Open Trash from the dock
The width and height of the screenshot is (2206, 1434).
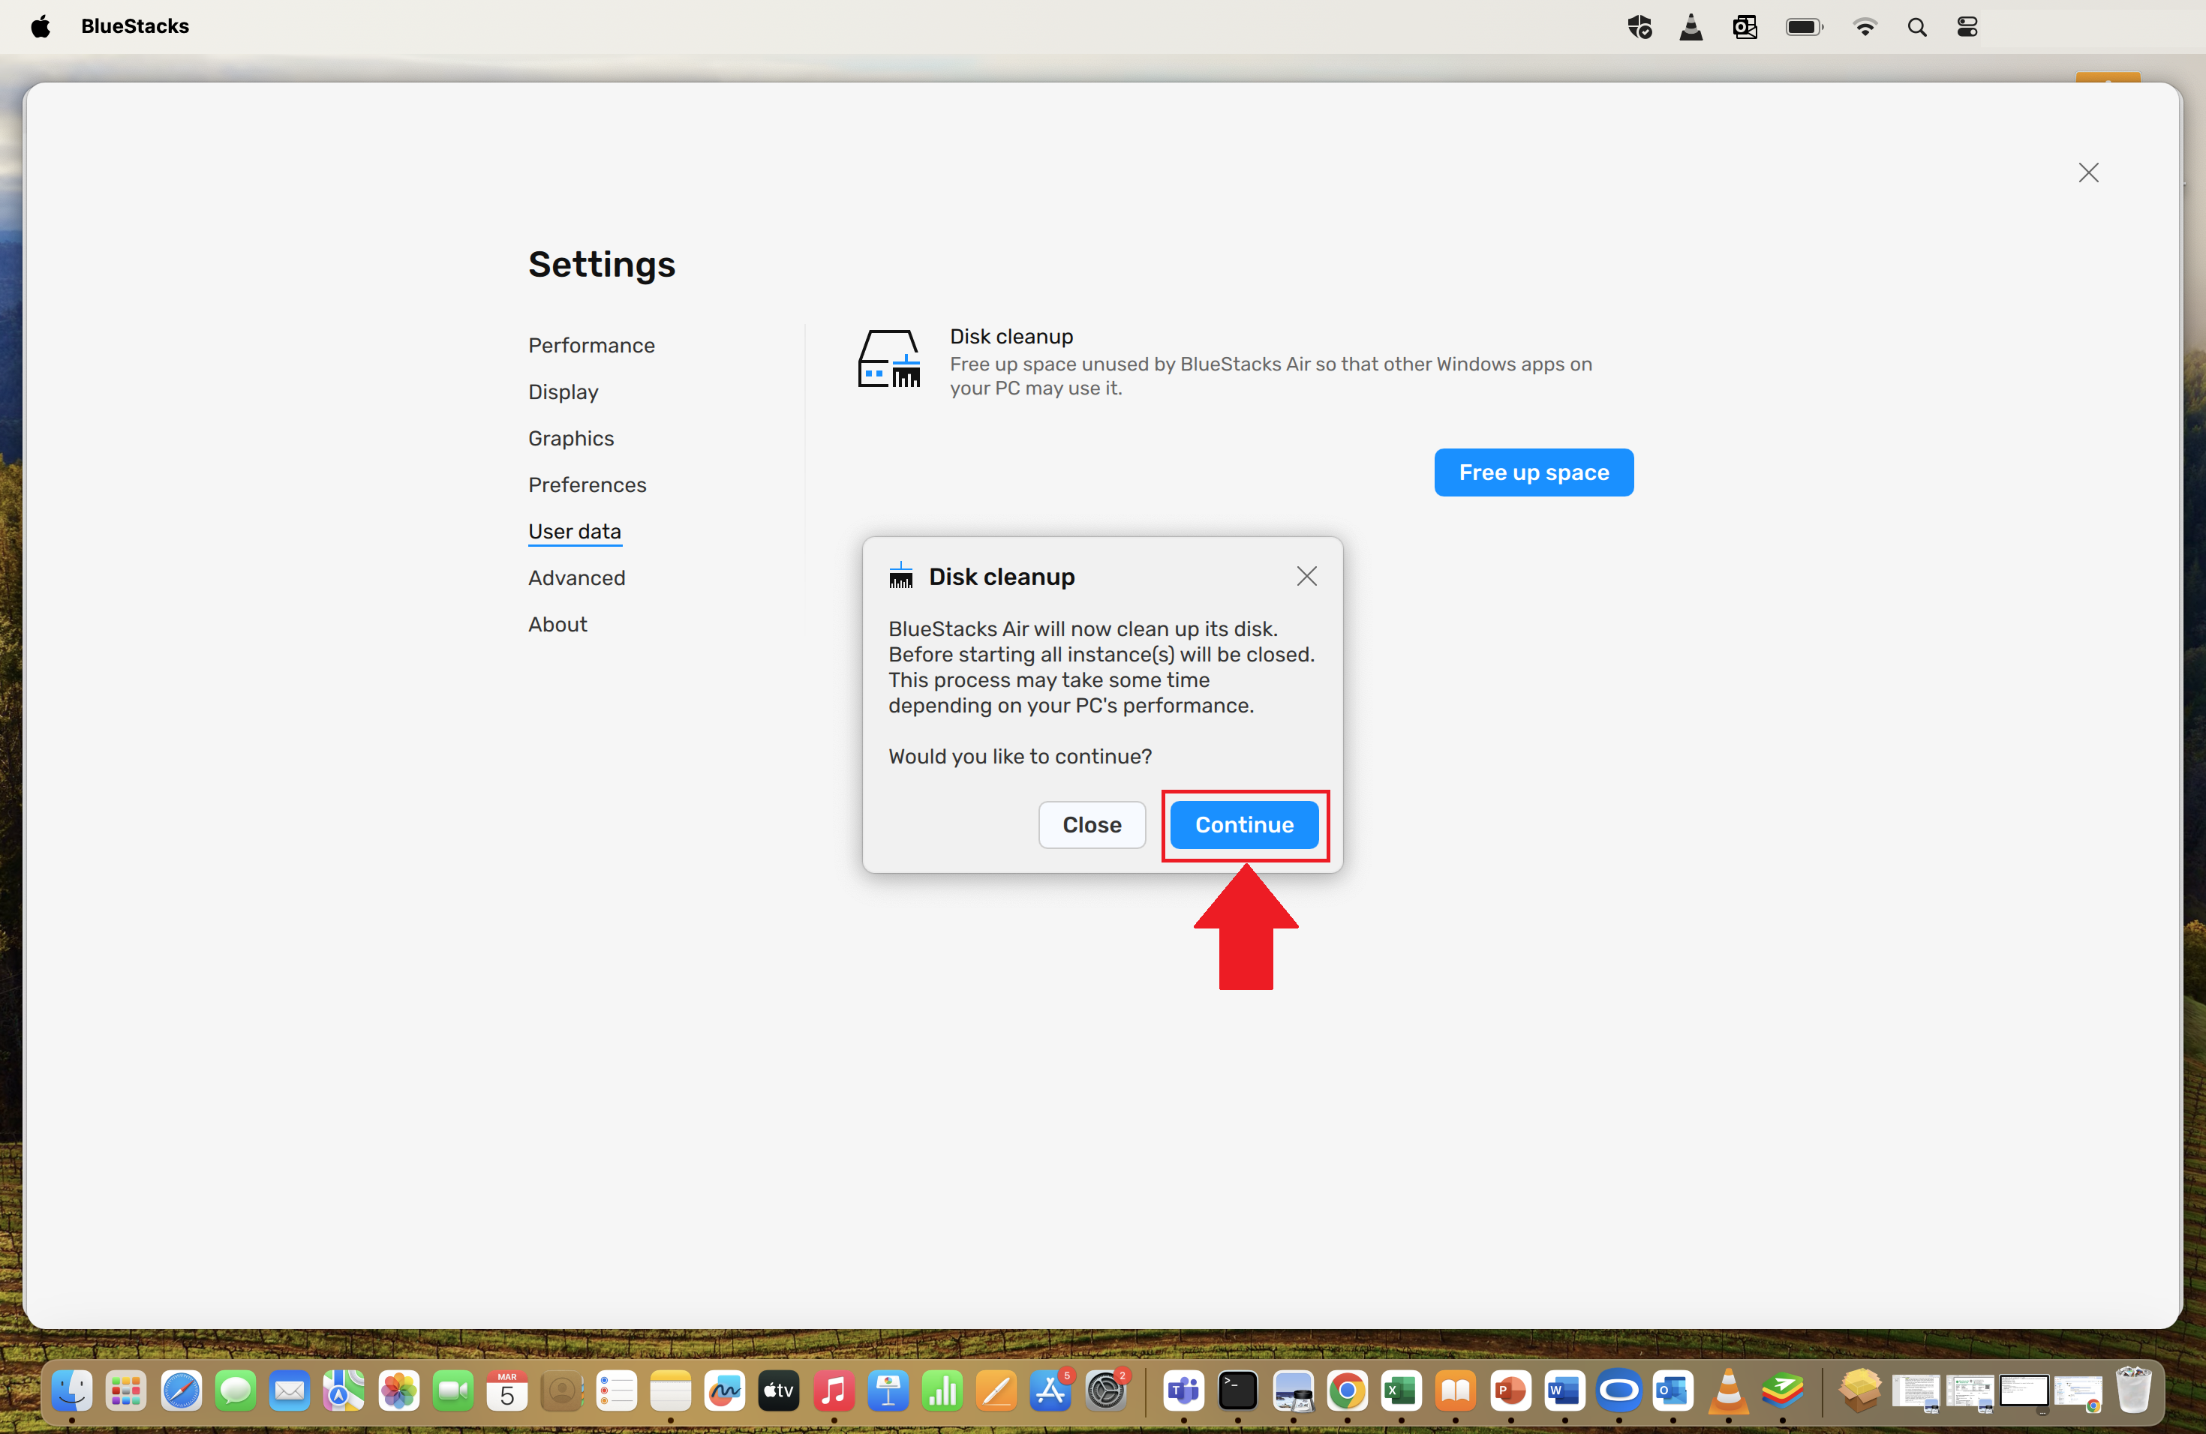[x=2132, y=1390]
